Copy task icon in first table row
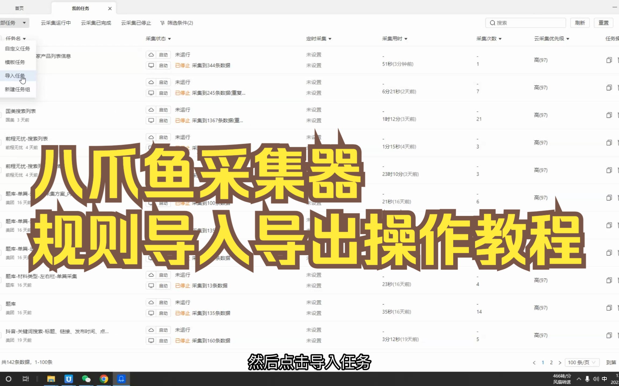This screenshot has width=619, height=386. [x=609, y=60]
